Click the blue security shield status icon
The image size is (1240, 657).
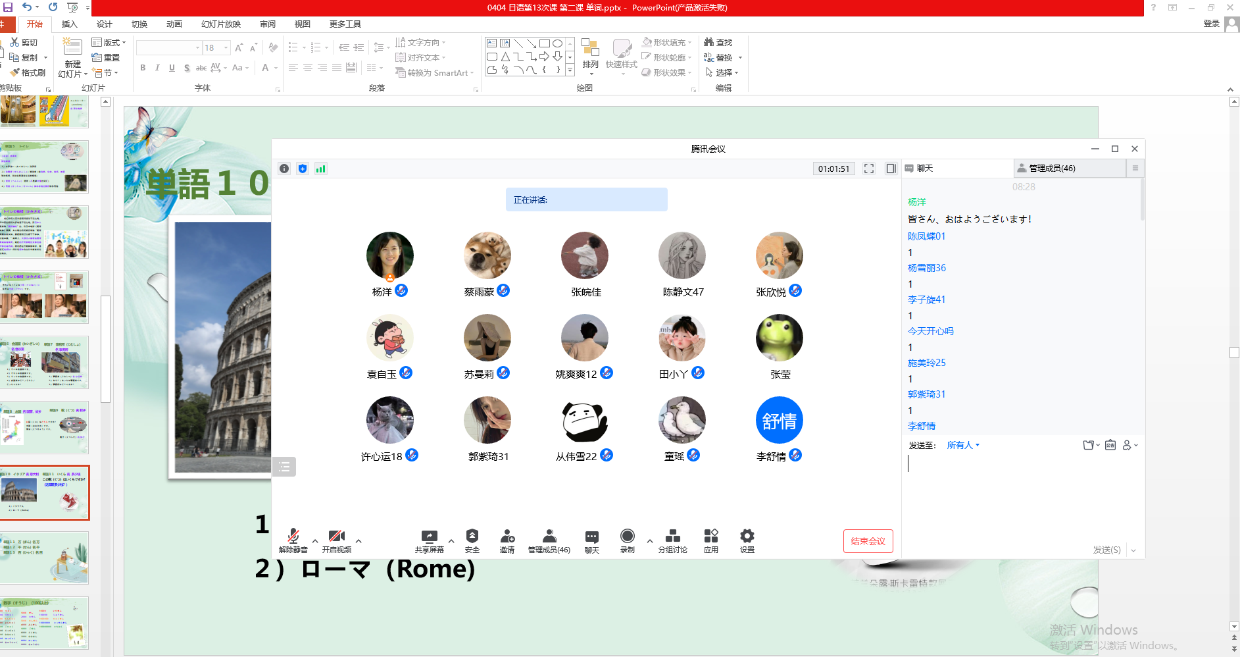(x=303, y=169)
